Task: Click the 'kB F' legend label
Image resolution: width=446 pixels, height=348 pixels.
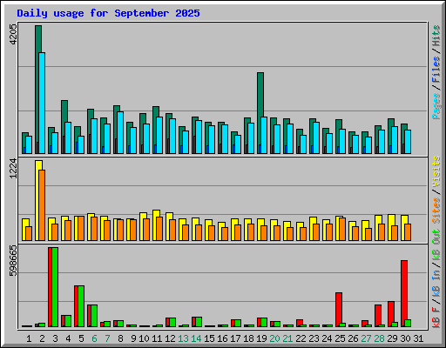Action: (436, 317)
